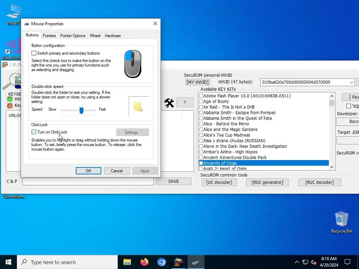359x269 pixels.
Task: Open the notification center icon
Action: [347, 262]
